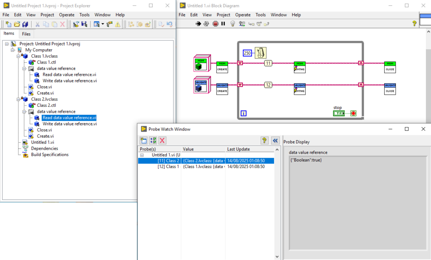Open help in Probe Watch Window toolbar

[x=264, y=141]
